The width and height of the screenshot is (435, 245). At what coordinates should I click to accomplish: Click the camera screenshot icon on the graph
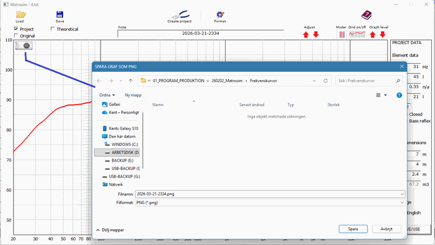pyautogui.click(x=24, y=46)
